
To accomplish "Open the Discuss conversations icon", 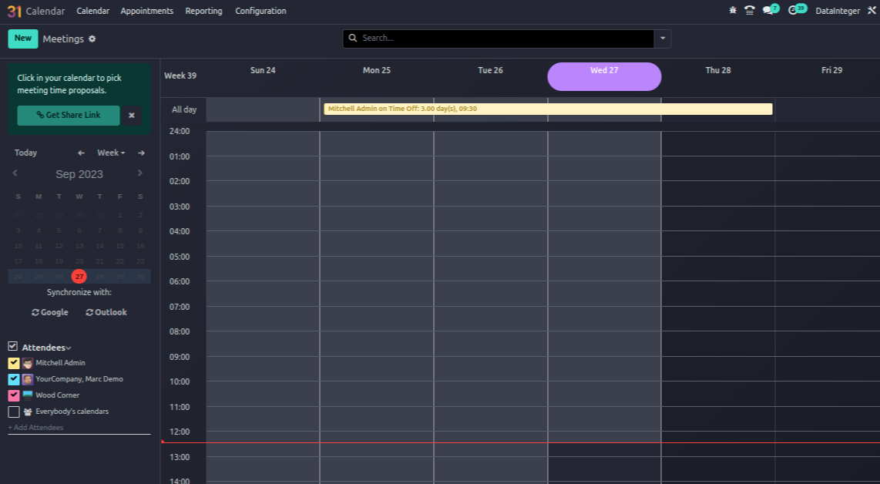I will [x=767, y=10].
